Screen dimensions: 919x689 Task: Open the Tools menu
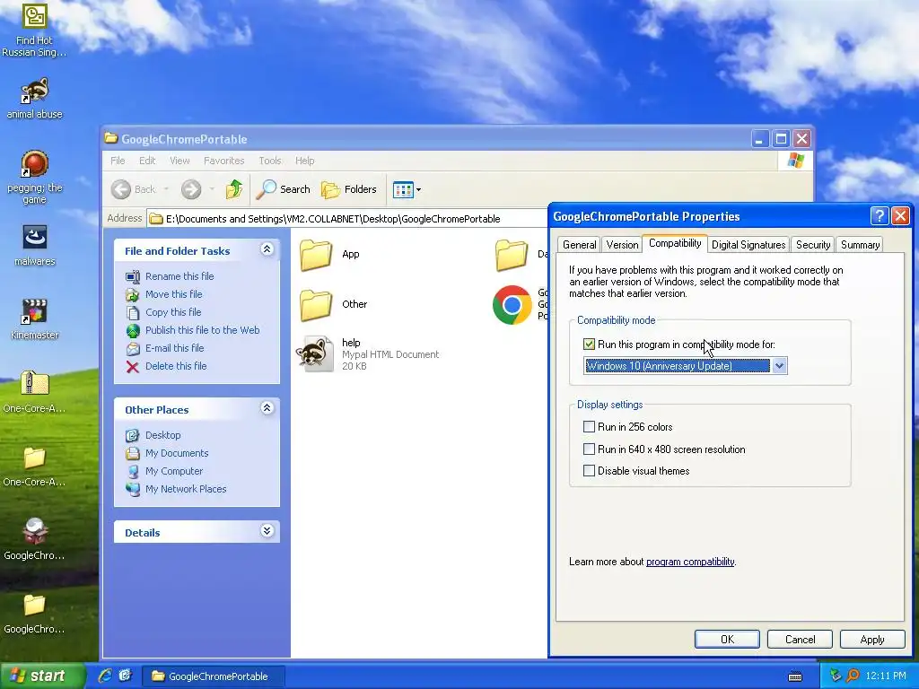click(270, 161)
